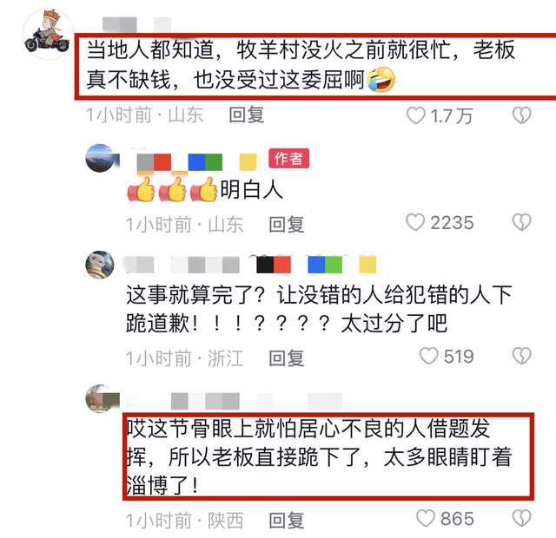Like the 陕西 comment with 865 likes
The image size is (556, 538).
[x=426, y=519]
